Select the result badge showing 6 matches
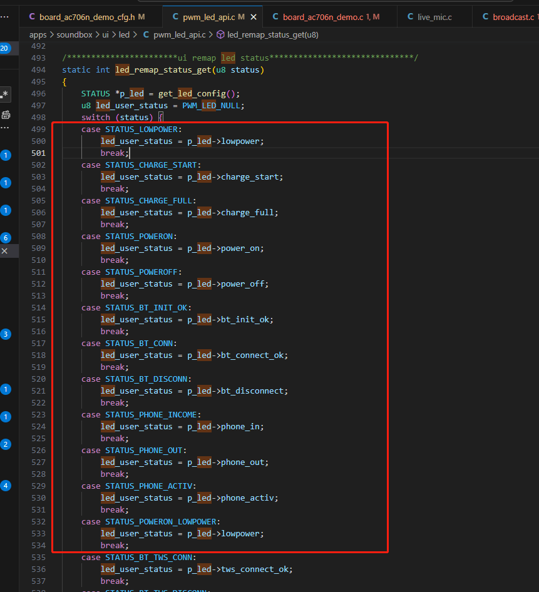This screenshot has height=592, width=539. point(6,238)
